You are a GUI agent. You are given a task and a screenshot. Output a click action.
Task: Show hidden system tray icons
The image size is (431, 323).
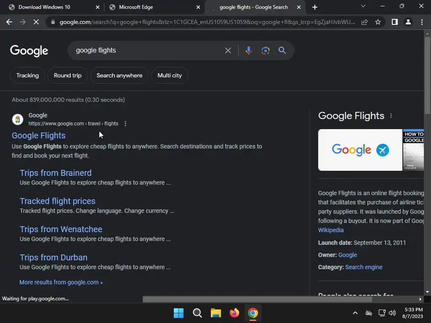pyautogui.click(x=355, y=313)
